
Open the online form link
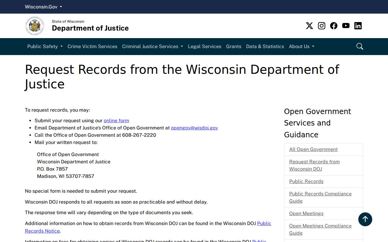point(116,120)
